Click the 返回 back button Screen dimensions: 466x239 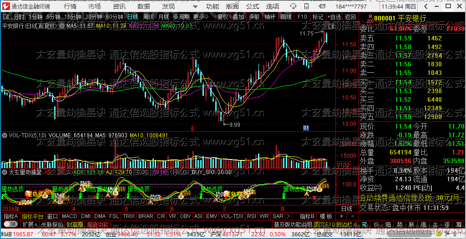pos(350,17)
